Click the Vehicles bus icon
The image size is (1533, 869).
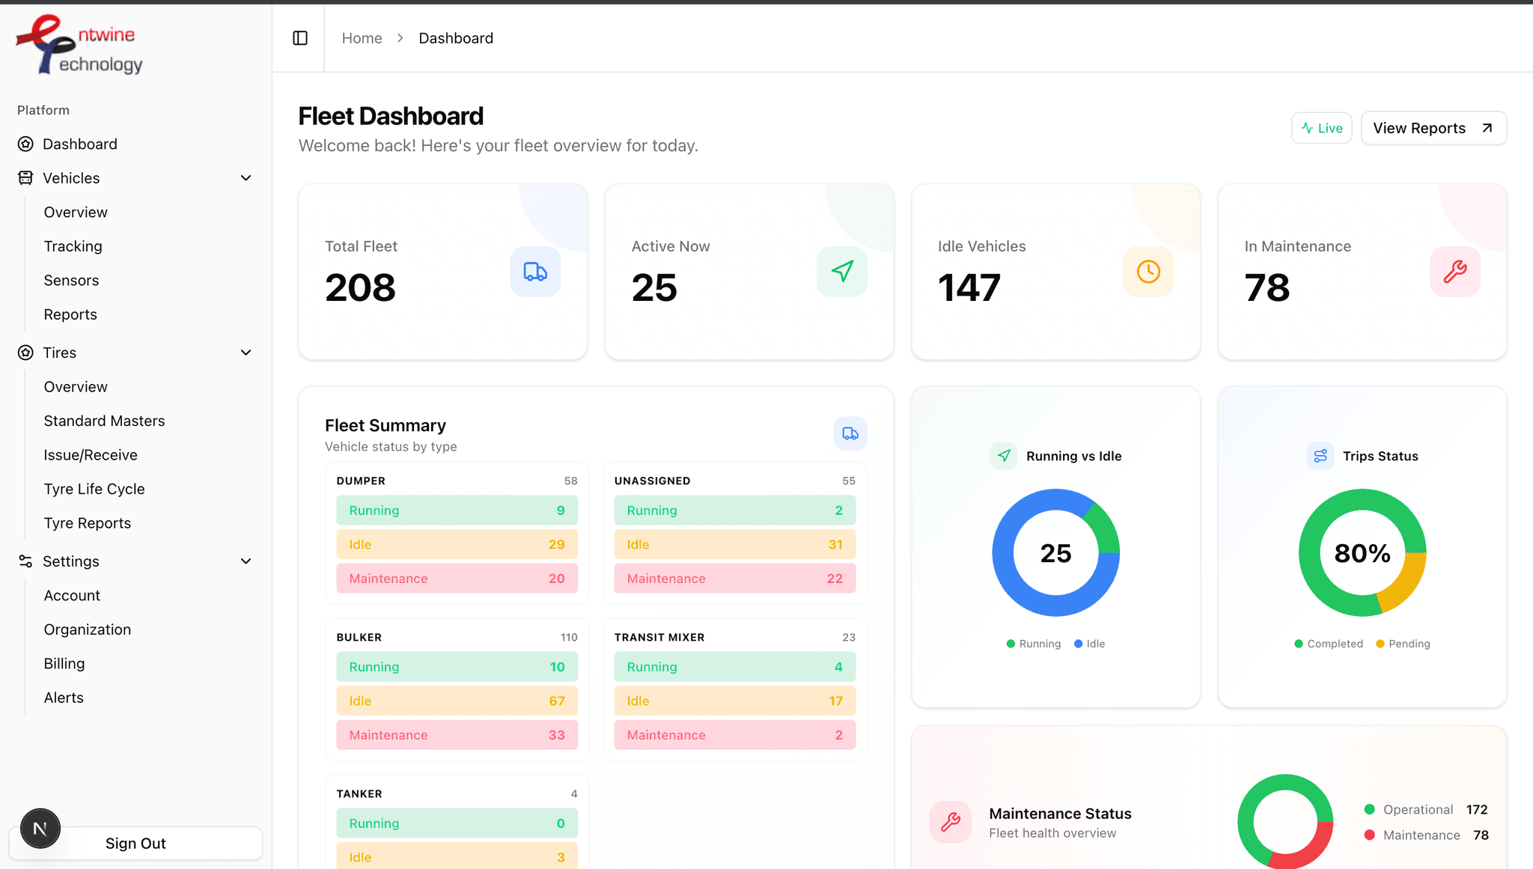[x=25, y=178]
